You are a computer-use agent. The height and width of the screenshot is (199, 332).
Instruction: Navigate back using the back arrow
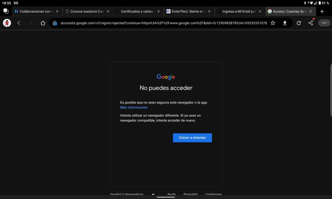click(18, 23)
